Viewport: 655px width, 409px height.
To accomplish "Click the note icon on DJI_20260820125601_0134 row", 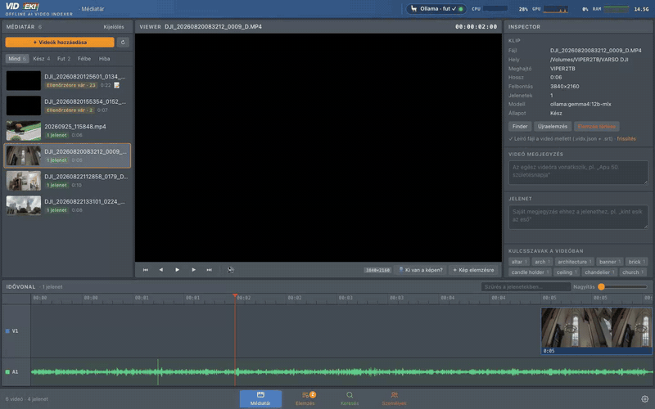I will 117,85.
